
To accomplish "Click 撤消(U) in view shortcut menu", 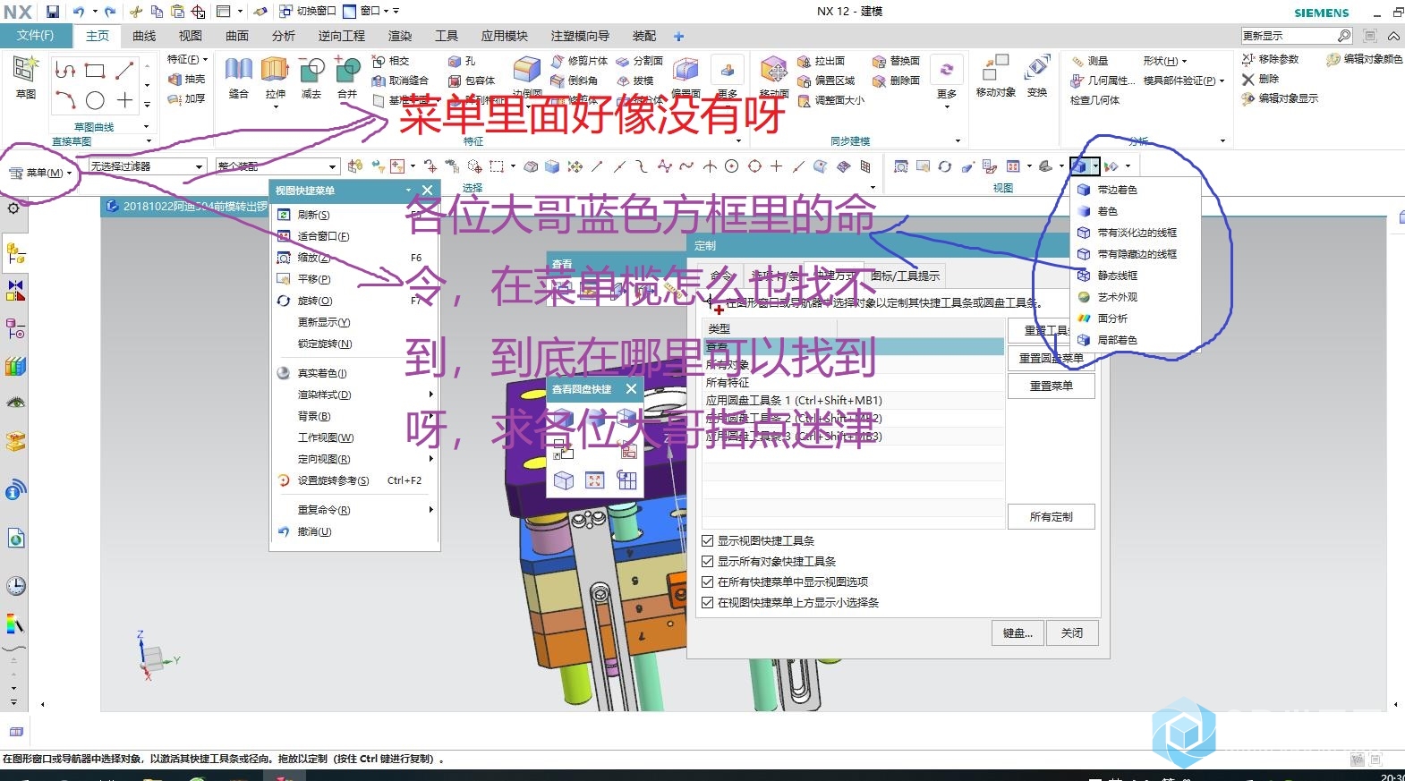I will (x=356, y=531).
